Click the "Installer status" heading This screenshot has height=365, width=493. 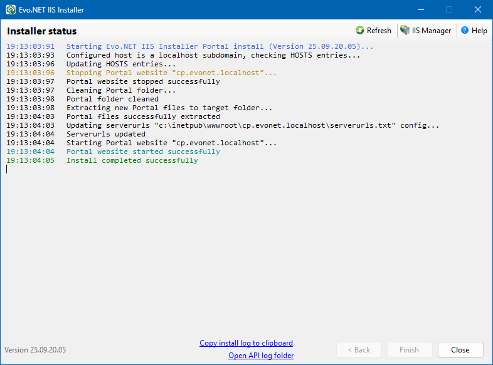tap(41, 31)
